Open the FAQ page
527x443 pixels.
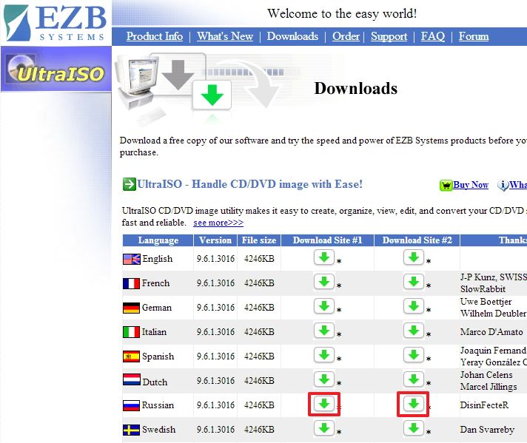click(x=433, y=36)
